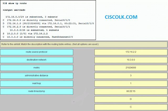Click the connected route line with Serial0/1/1

[36, 27]
